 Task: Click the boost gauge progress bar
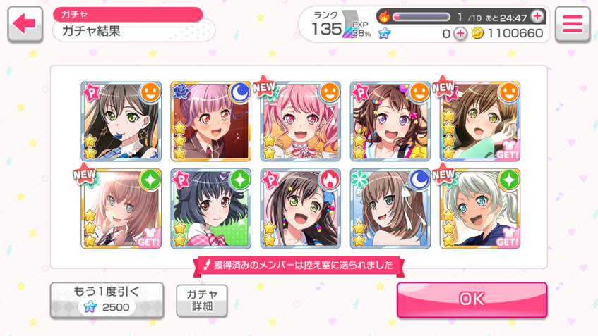point(421,17)
